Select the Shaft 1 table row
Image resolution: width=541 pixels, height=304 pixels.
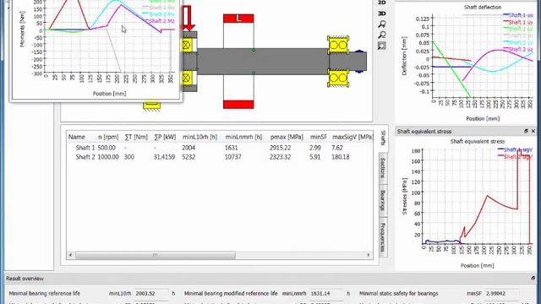220,148
